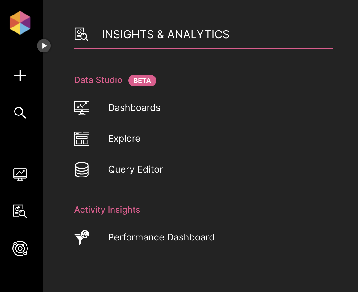This screenshot has width=358, height=292.
Task: Click the colorful hexagon logo
Action: click(20, 23)
